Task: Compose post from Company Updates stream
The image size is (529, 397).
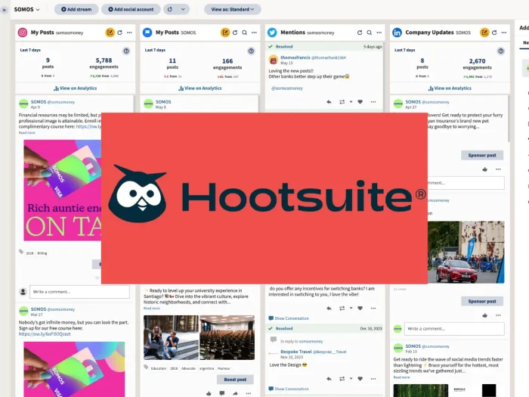Action: (x=484, y=33)
